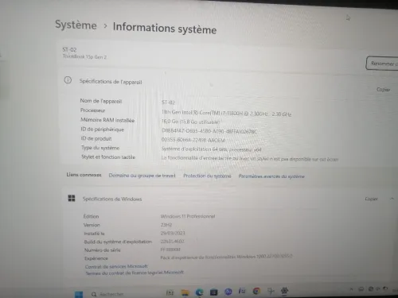Select the OS build number value
This screenshot has height=298, width=398.
click(x=172, y=242)
